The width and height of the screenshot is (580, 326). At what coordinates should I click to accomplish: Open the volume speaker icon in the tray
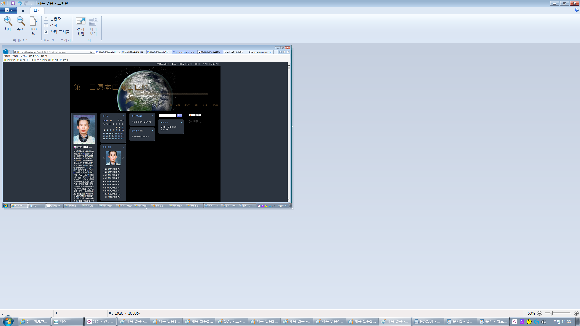544,322
